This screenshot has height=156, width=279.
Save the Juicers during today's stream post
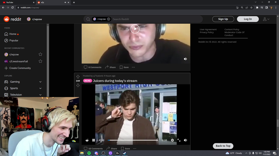click(x=125, y=149)
